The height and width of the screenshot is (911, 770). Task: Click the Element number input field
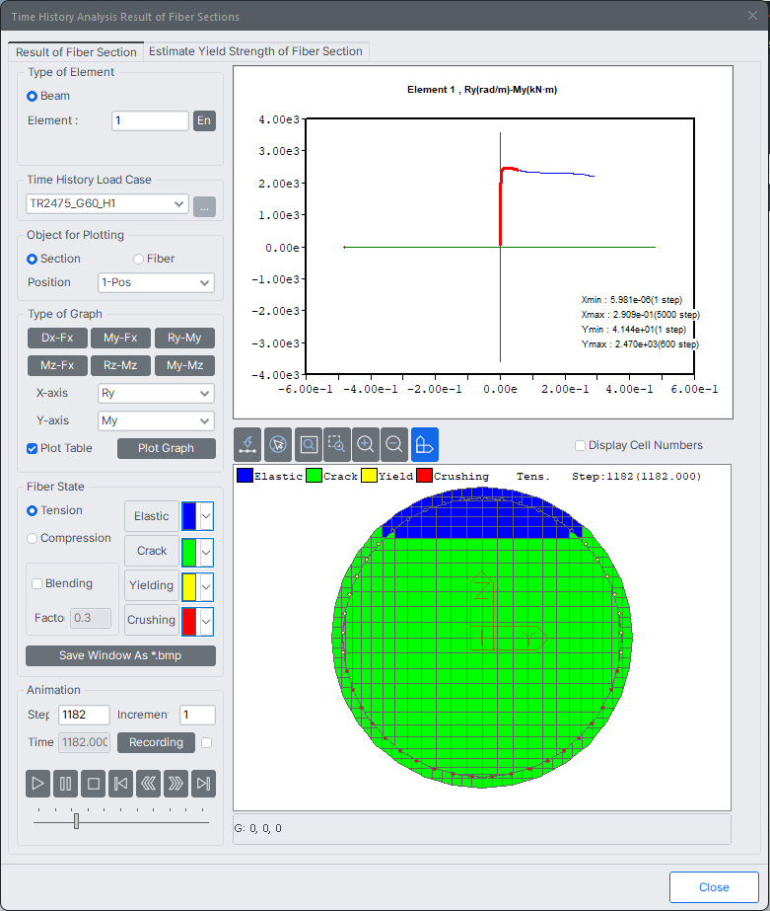coord(150,120)
